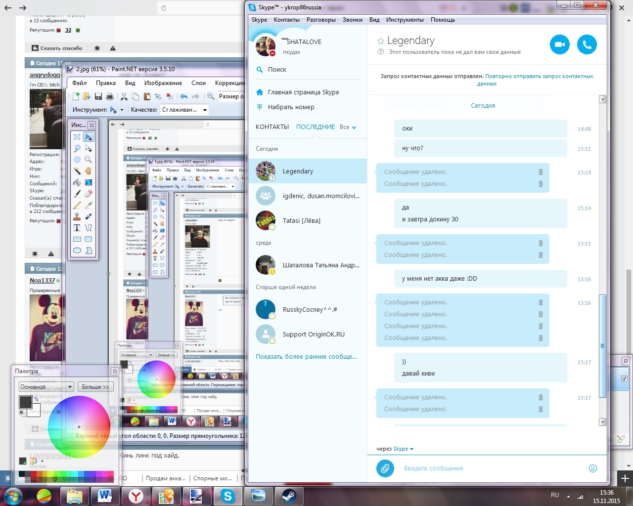The width and height of the screenshot is (633, 506).
Task: Open the Контакты menu in Skype
Action: pyautogui.click(x=287, y=20)
